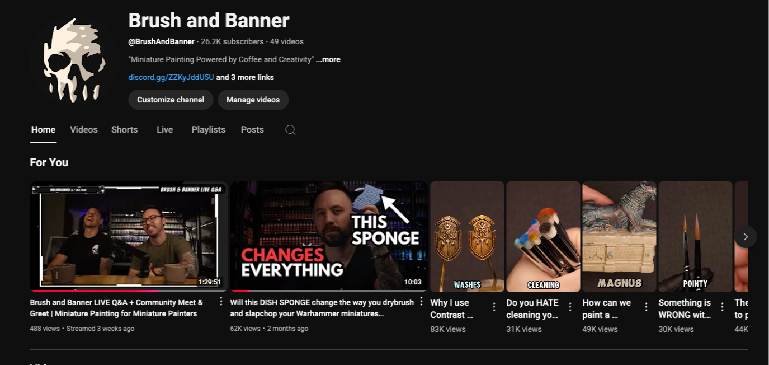769x365 pixels.
Task: Open options for 'Why I use Contrast' short
Action: 494,307
